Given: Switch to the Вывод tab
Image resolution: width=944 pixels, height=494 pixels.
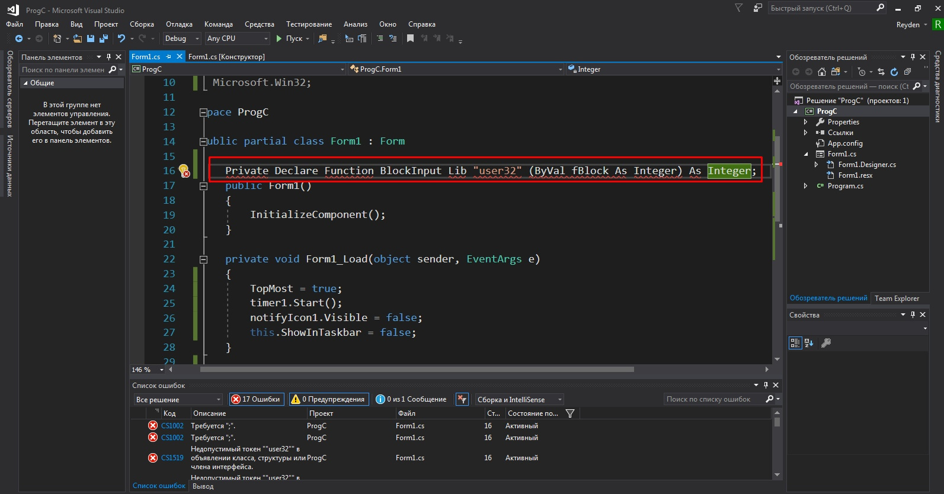Looking at the screenshot, I should point(203,486).
